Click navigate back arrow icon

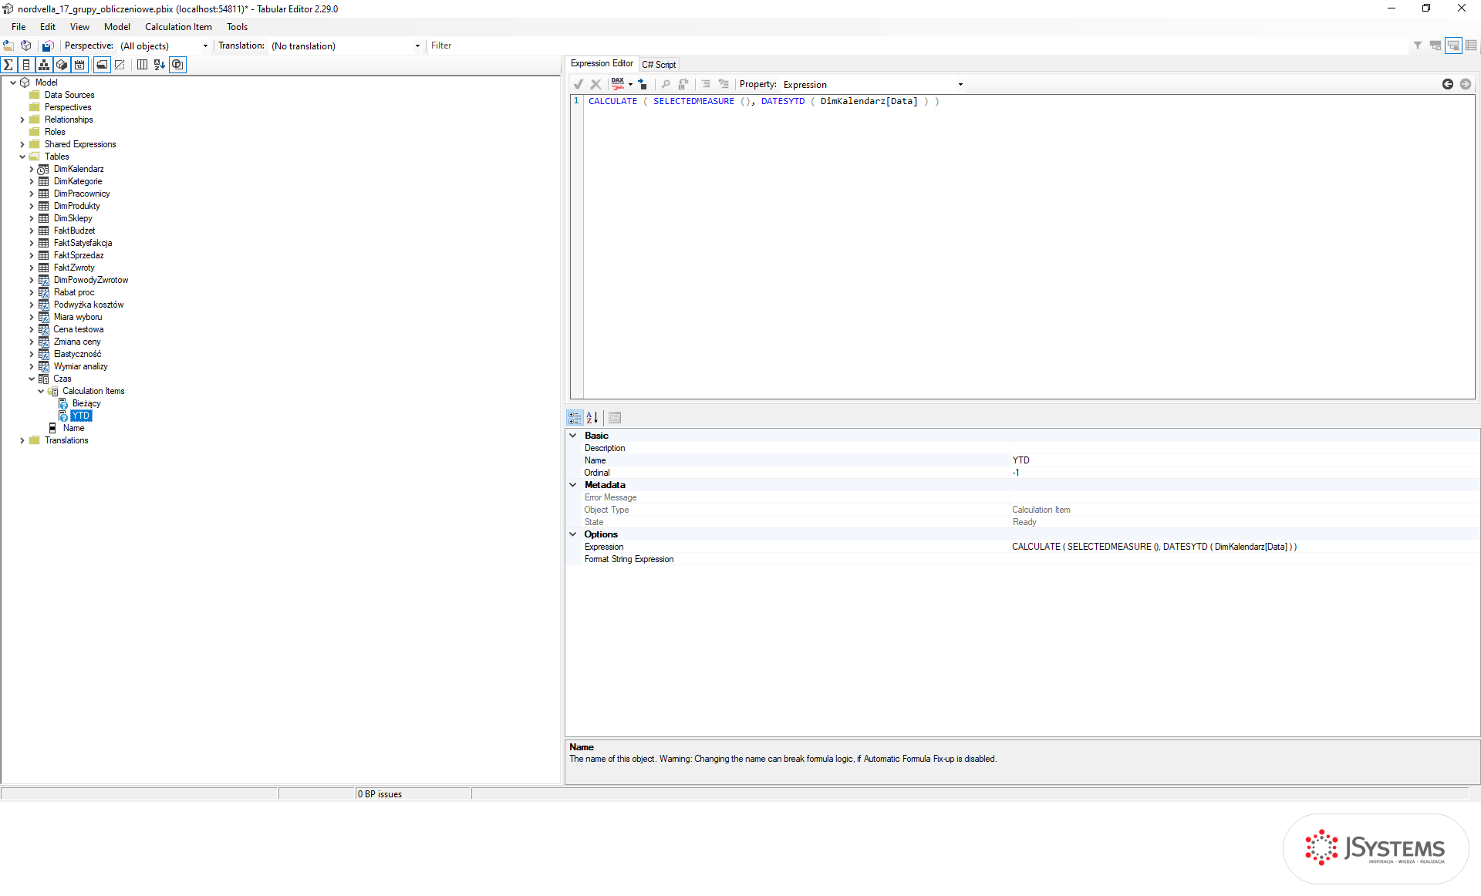[1448, 84]
